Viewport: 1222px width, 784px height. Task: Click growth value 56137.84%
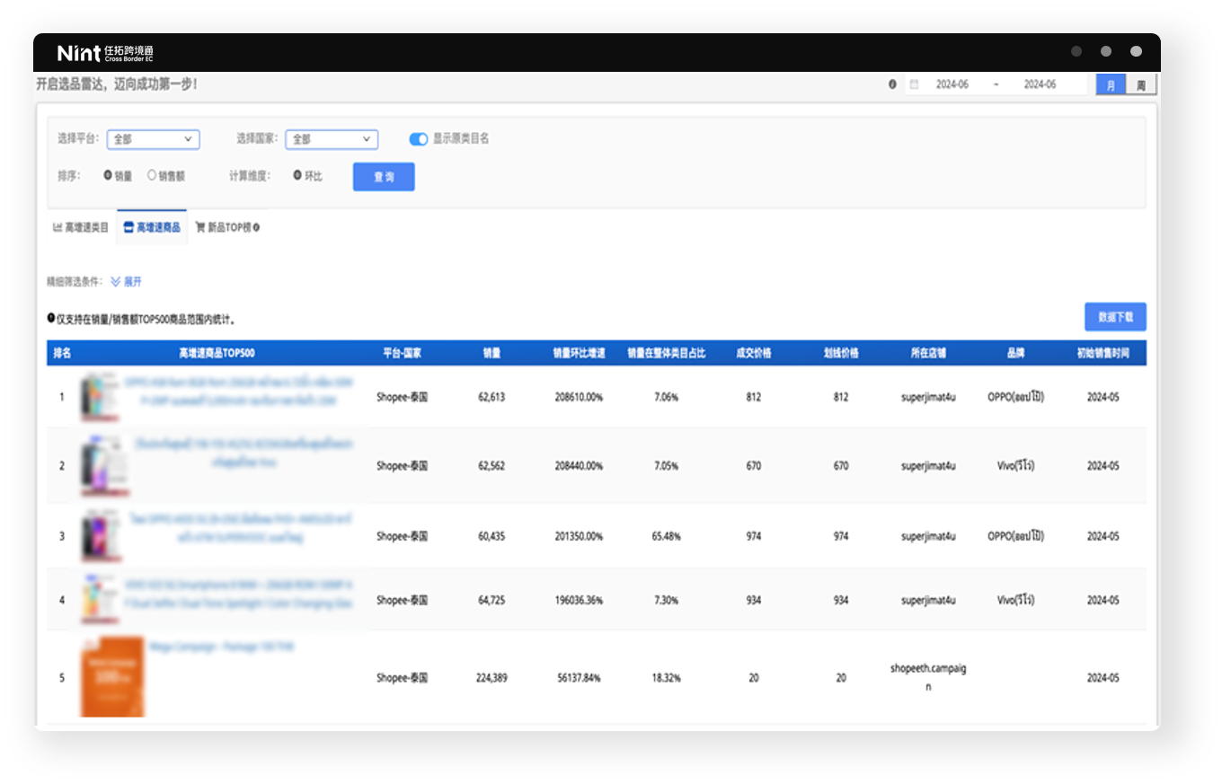point(579,678)
